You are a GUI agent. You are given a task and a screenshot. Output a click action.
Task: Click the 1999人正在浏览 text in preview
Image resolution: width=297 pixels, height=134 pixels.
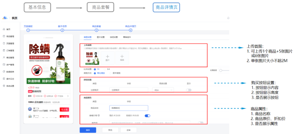click(35, 102)
